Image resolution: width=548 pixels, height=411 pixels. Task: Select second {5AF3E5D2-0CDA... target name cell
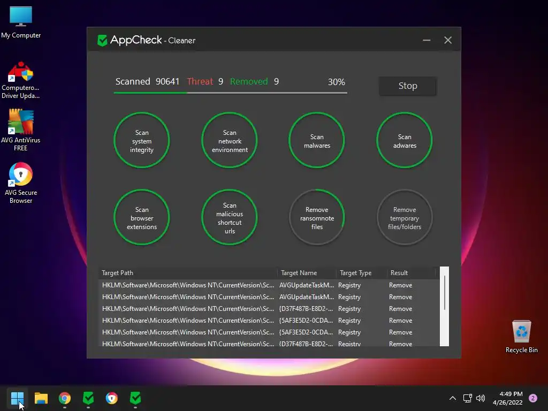click(306, 332)
